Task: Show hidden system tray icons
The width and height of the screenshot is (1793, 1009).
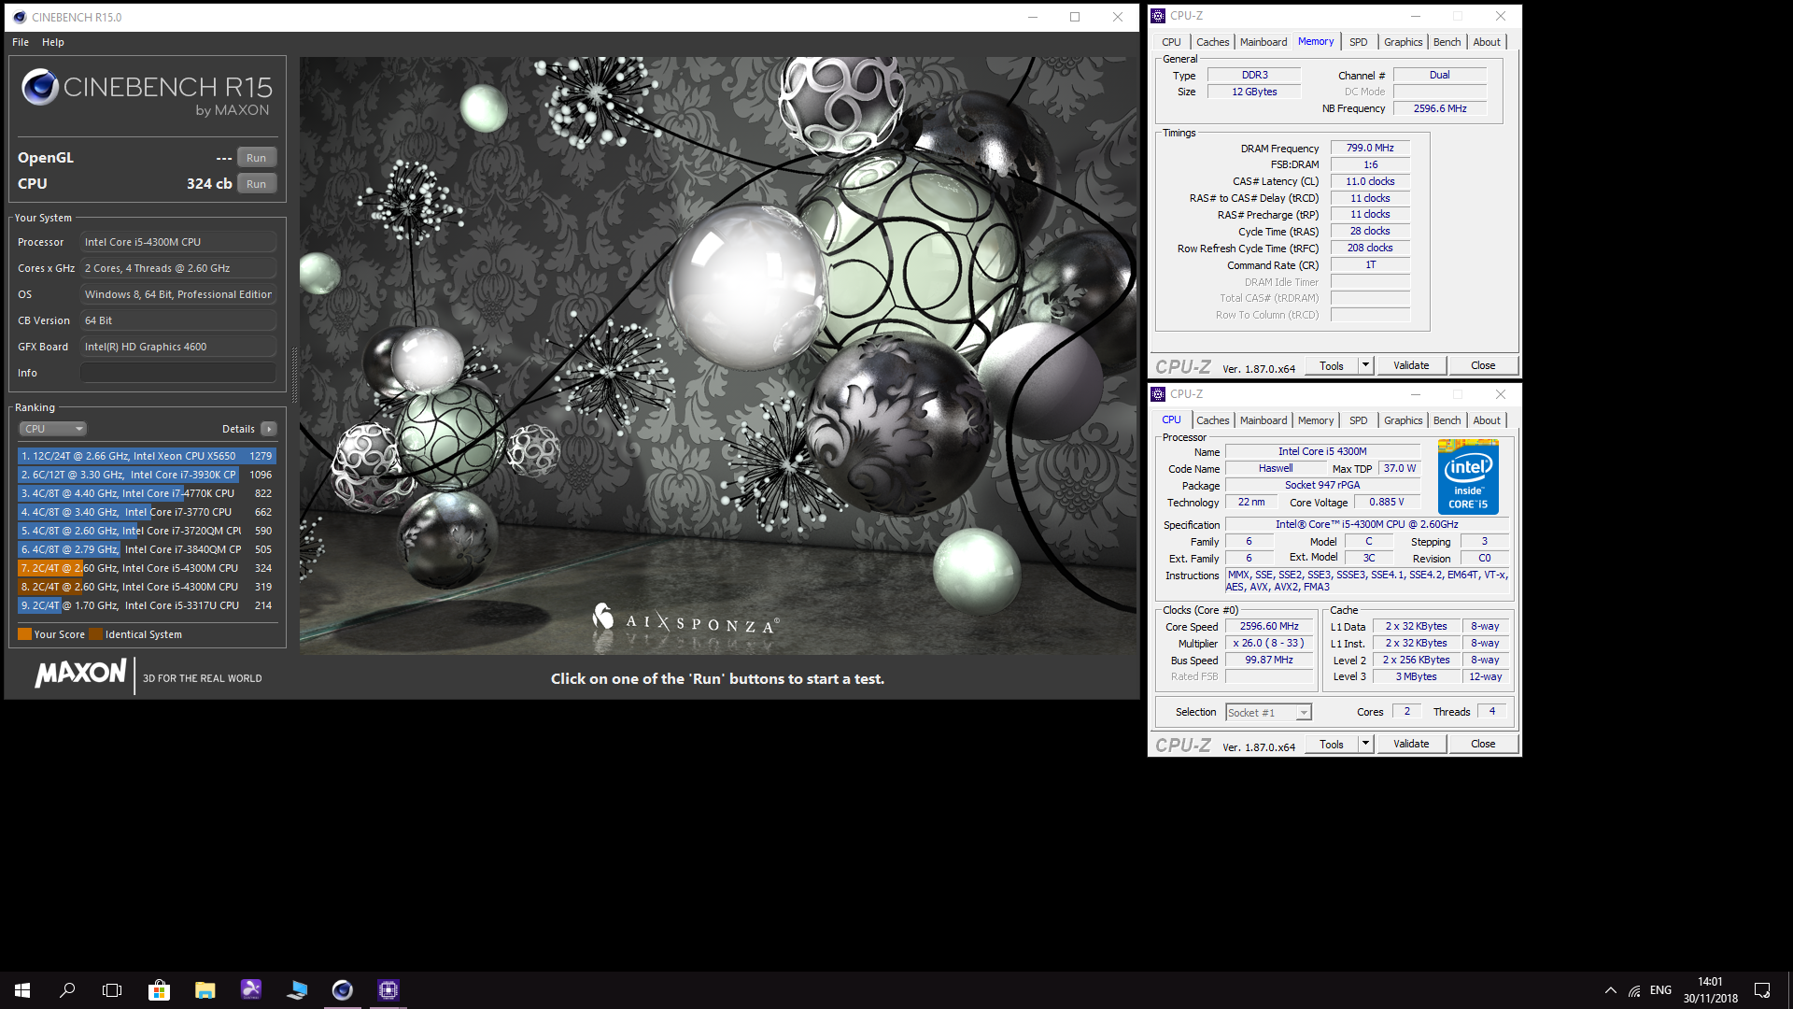Action: click(x=1611, y=990)
